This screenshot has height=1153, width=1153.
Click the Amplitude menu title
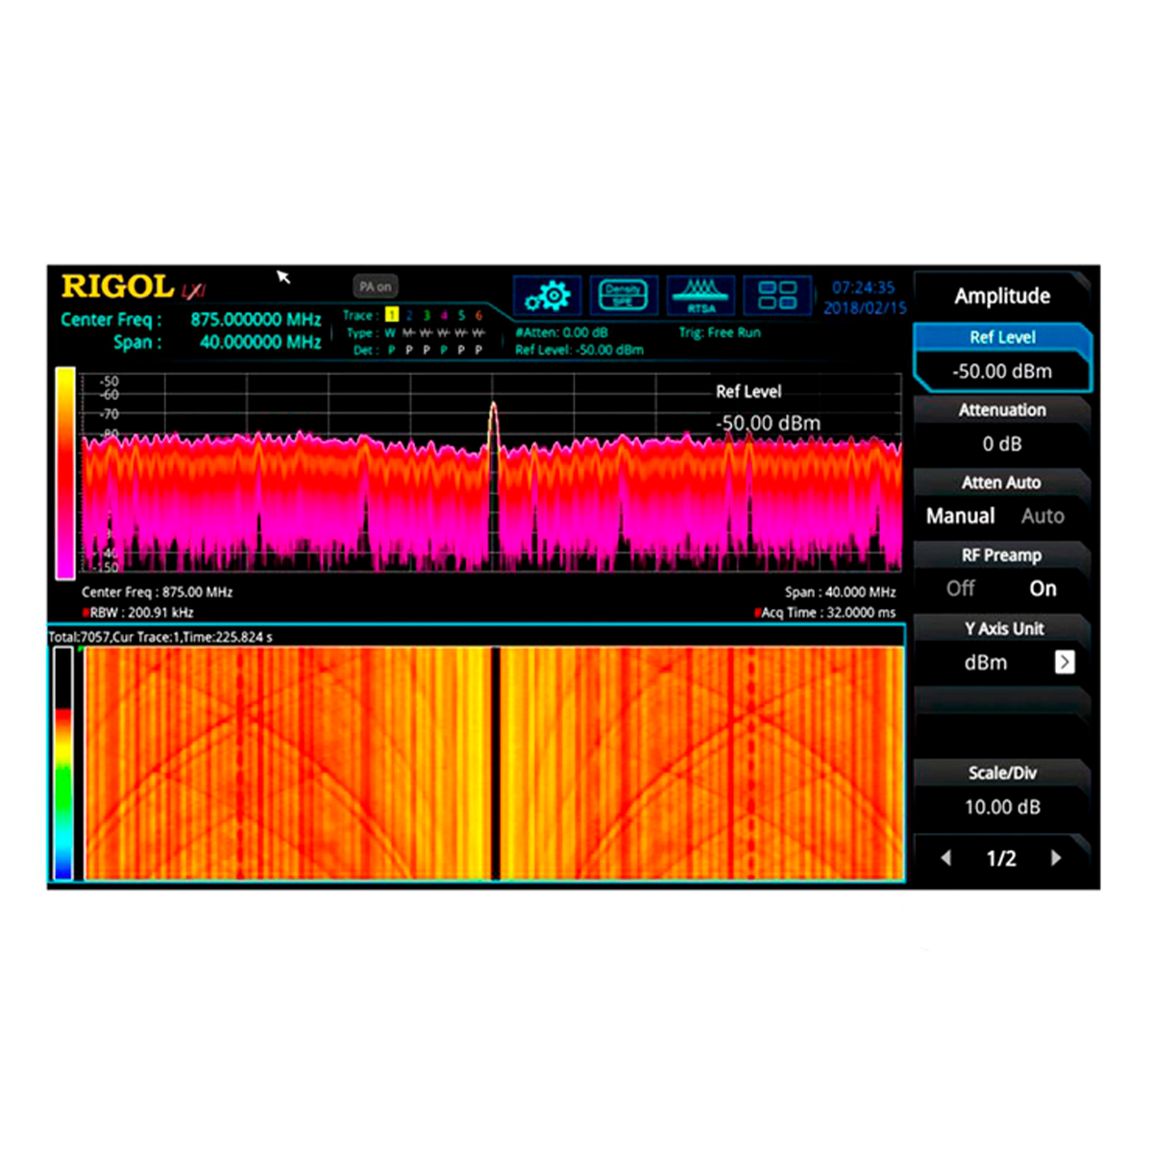point(1002,296)
